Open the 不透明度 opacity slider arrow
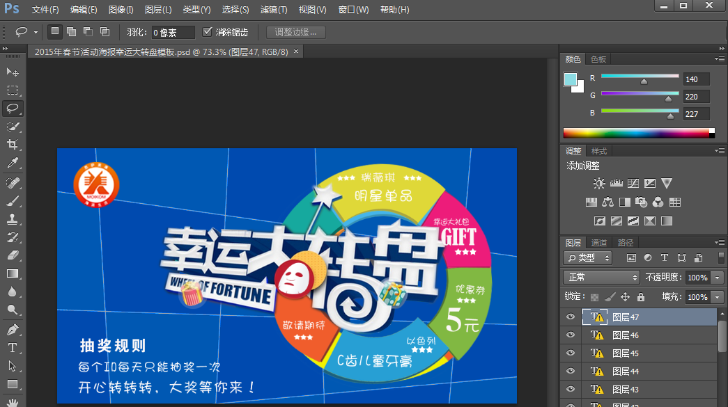The height and width of the screenshot is (407, 728). (x=718, y=277)
